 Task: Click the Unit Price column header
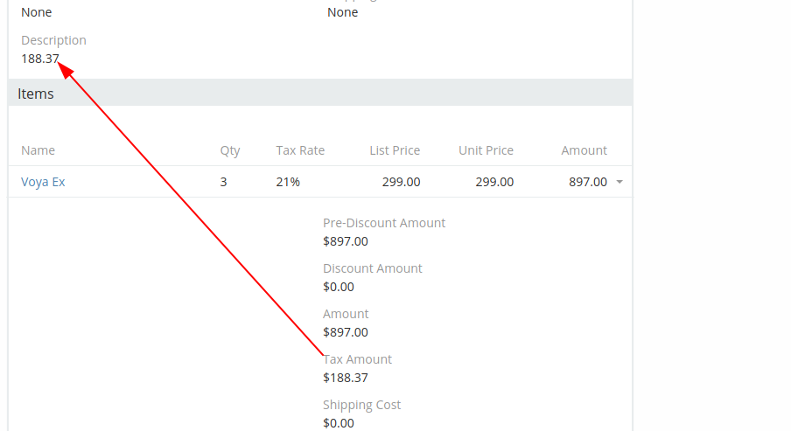click(x=486, y=150)
